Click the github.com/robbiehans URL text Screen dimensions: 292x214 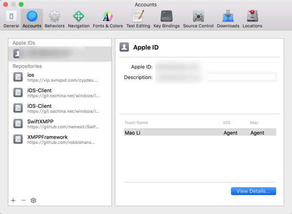pyautogui.click(x=61, y=143)
